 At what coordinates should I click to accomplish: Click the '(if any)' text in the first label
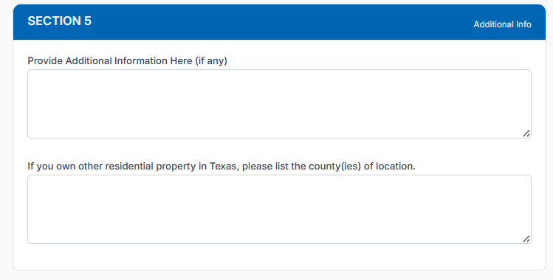pyautogui.click(x=211, y=61)
